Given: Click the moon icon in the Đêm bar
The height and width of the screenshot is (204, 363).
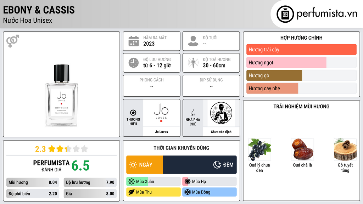Looking at the screenshot, I should click(217, 165).
